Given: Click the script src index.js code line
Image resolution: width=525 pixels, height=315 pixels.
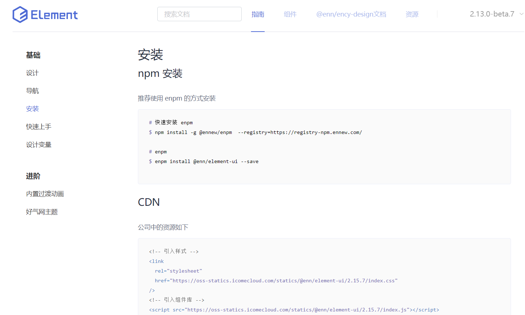Looking at the screenshot, I should pyautogui.click(x=294, y=310).
